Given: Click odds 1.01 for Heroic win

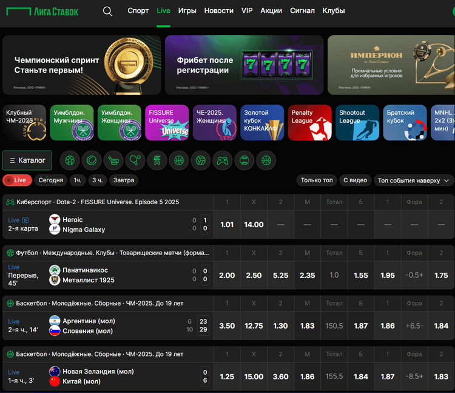Looking at the screenshot, I should pyautogui.click(x=227, y=225).
